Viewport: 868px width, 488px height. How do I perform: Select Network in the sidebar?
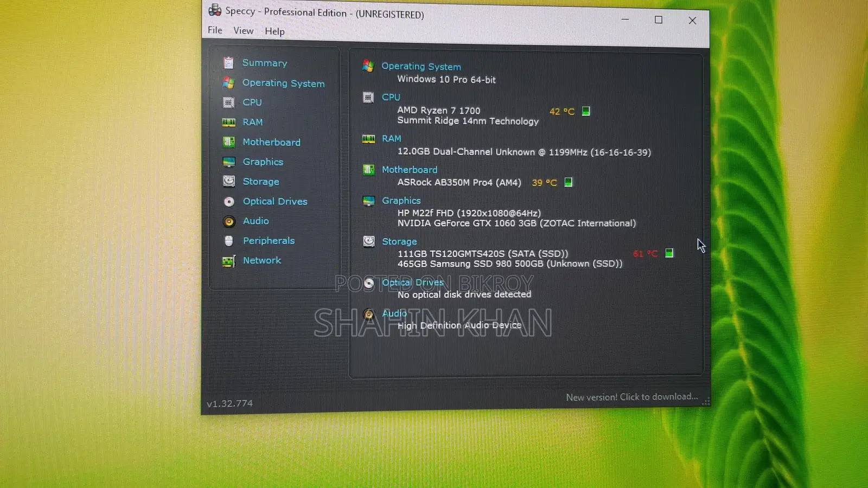(x=262, y=261)
